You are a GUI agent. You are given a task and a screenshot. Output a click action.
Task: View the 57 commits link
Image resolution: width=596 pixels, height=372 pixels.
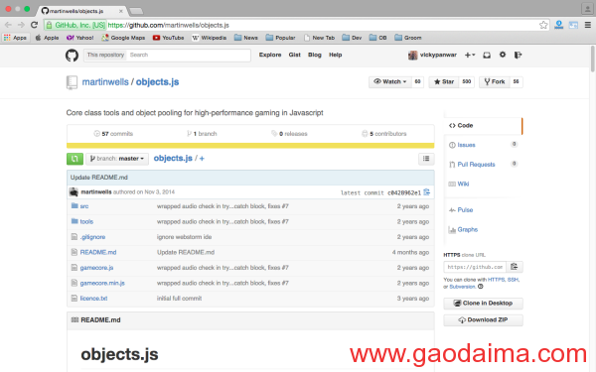pyautogui.click(x=113, y=134)
